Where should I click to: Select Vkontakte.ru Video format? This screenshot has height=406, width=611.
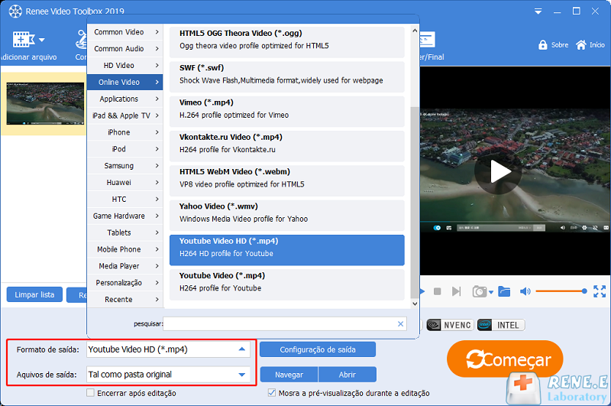pyautogui.click(x=287, y=146)
